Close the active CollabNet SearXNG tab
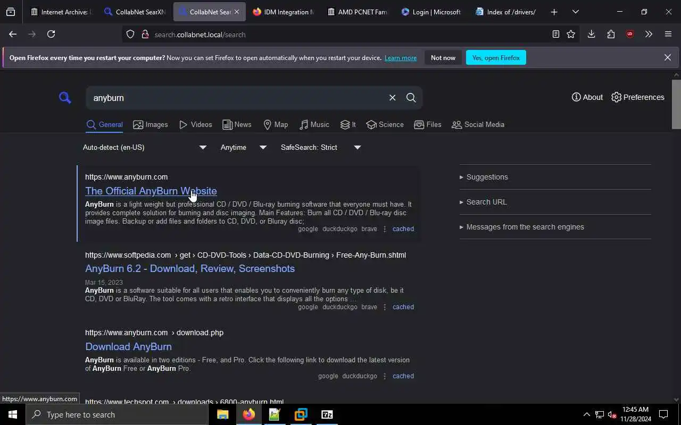 pos(237,12)
